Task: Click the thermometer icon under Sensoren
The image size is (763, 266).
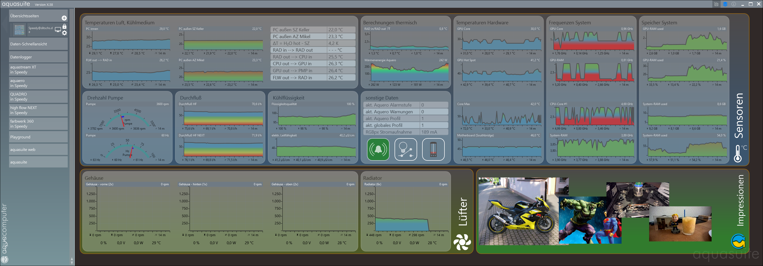Action: [738, 153]
